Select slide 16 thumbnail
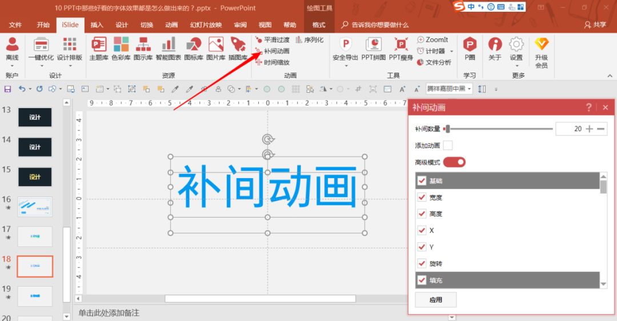Image resolution: width=617 pixels, height=321 pixels. (x=35, y=207)
